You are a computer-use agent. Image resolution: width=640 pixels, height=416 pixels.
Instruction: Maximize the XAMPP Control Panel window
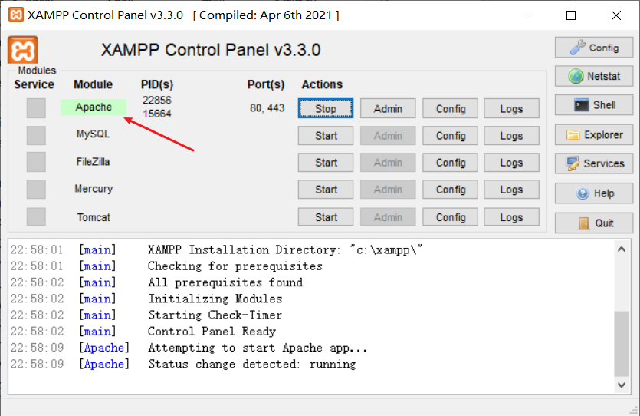point(571,15)
